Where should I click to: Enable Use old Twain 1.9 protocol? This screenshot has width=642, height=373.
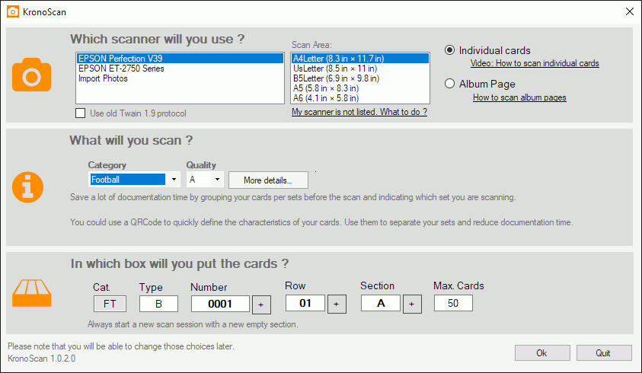pyautogui.click(x=81, y=113)
